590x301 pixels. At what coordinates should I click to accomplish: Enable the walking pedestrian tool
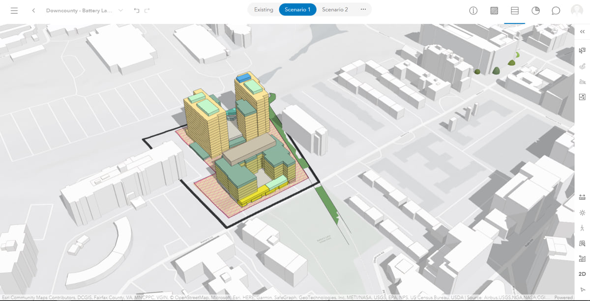pos(582,228)
